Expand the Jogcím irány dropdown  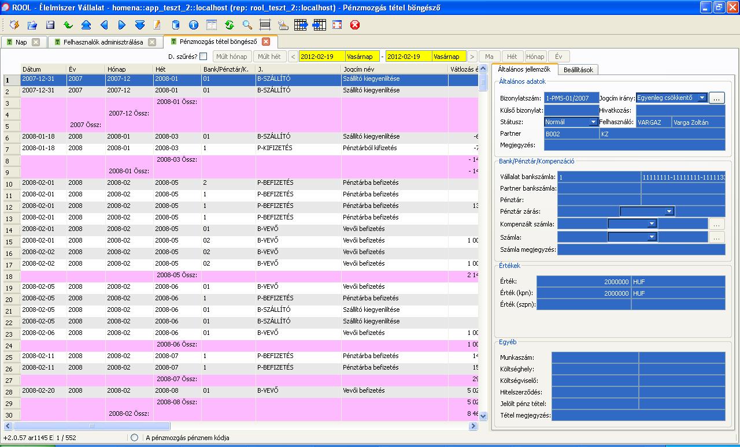point(702,98)
